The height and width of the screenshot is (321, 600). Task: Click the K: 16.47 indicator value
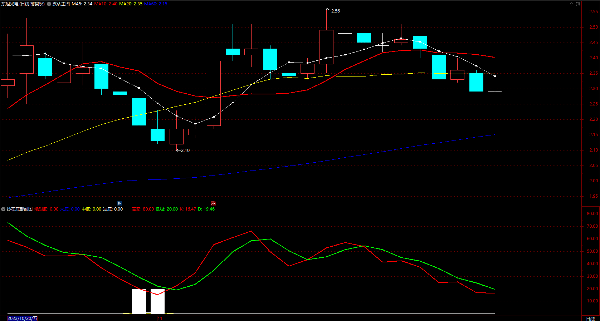(x=188, y=209)
